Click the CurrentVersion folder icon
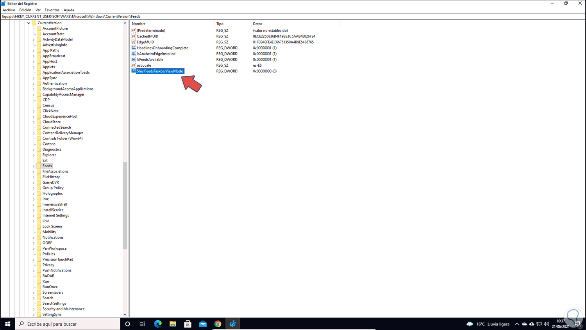586x330 pixels. [34, 23]
